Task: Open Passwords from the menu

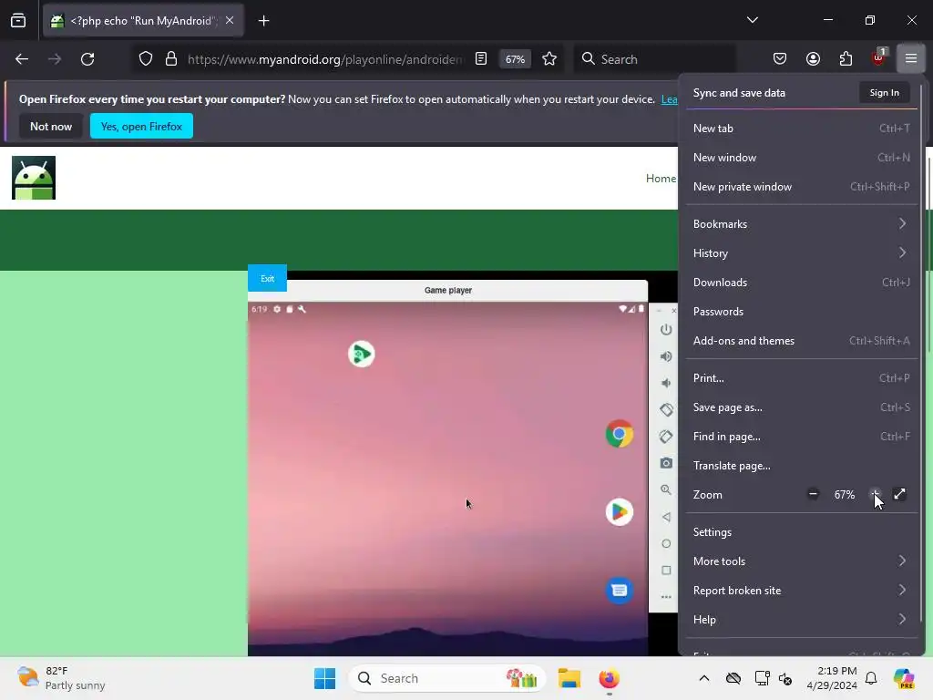Action: coord(801,312)
